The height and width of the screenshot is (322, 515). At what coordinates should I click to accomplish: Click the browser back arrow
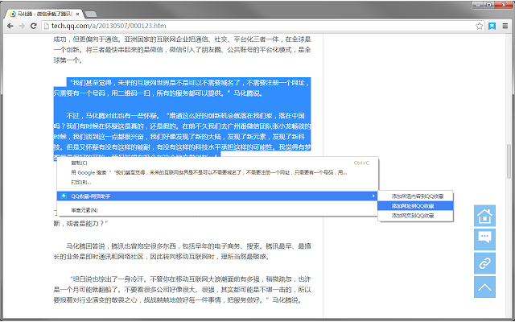10,26
